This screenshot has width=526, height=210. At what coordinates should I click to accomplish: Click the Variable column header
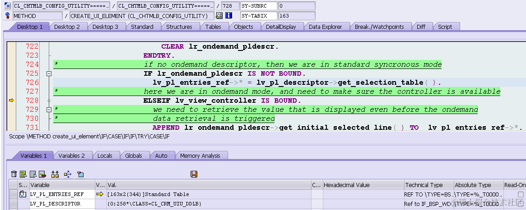click(62, 185)
